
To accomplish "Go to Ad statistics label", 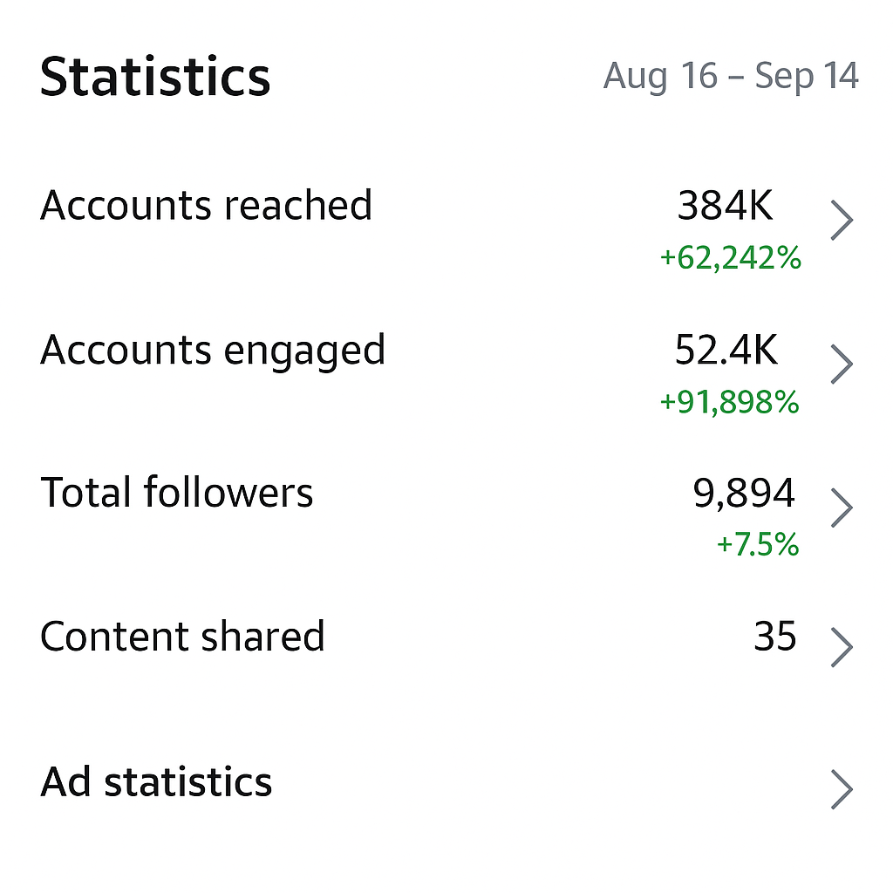I will click(x=156, y=781).
